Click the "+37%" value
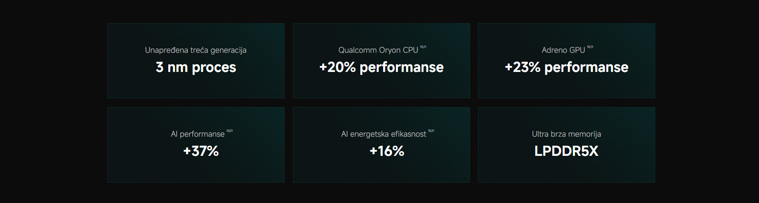 coord(201,151)
